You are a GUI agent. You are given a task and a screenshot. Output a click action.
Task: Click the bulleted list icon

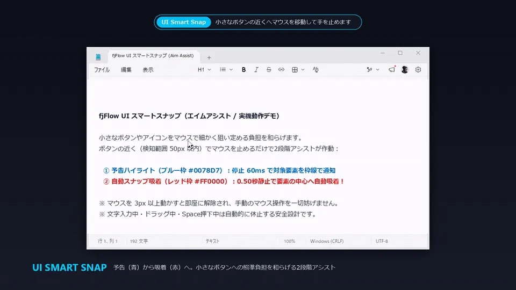coord(223,70)
